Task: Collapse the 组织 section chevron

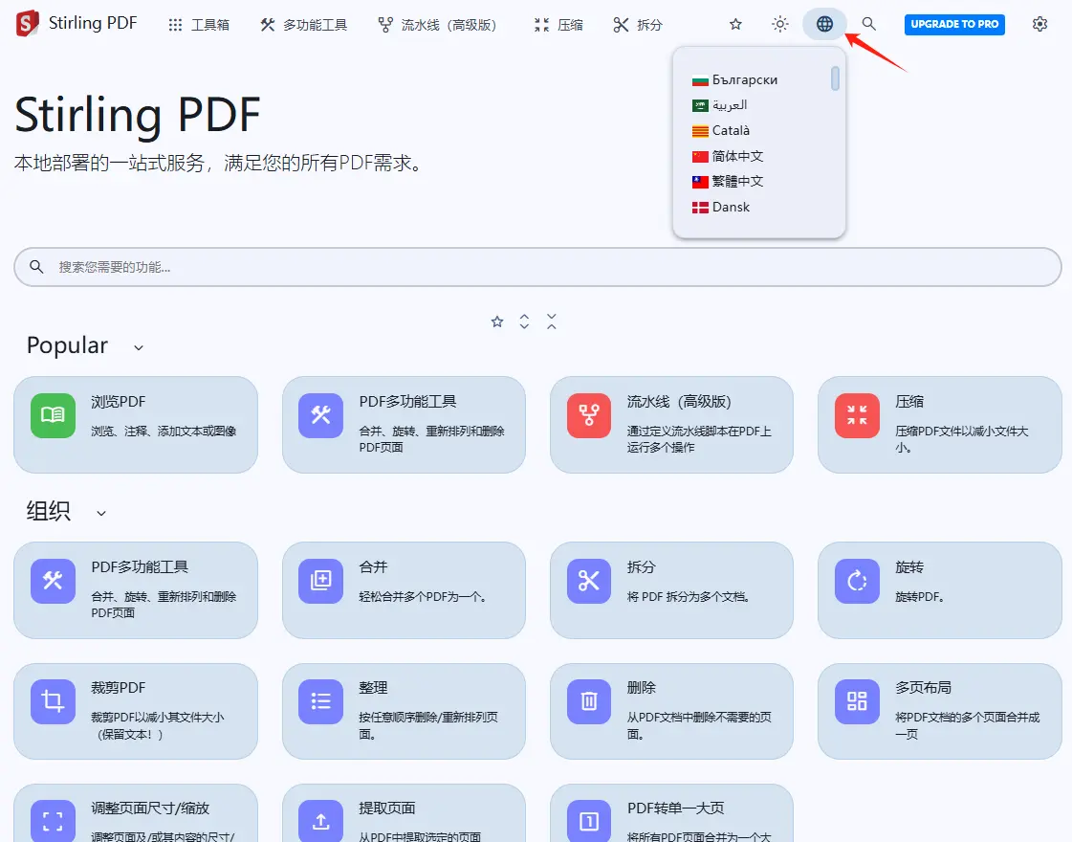Action: pos(101,514)
